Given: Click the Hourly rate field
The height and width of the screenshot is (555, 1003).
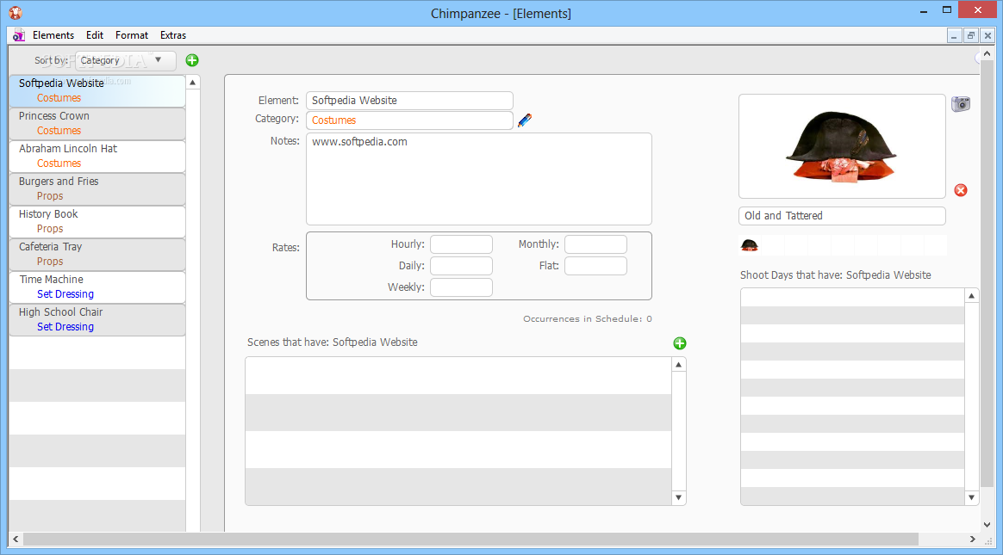Looking at the screenshot, I should [x=461, y=244].
